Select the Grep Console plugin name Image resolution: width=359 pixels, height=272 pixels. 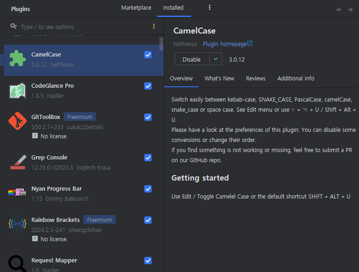(x=49, y=158)
